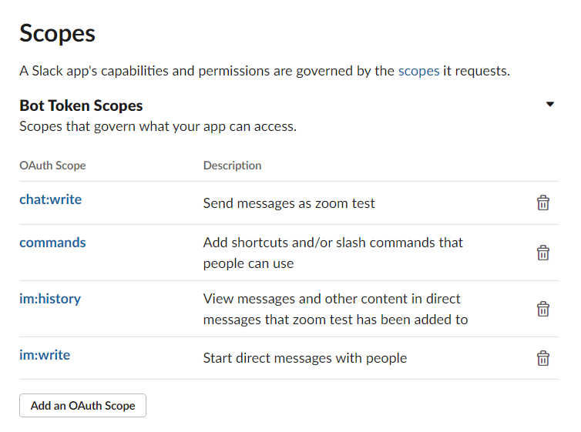This screenshot has width=581, height=432.
Task: Click the Scopes page heading
Action: pyautogui.click(x=58, y=33)
